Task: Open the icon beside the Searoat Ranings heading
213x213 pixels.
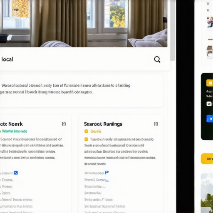Action: coord(156,124)
